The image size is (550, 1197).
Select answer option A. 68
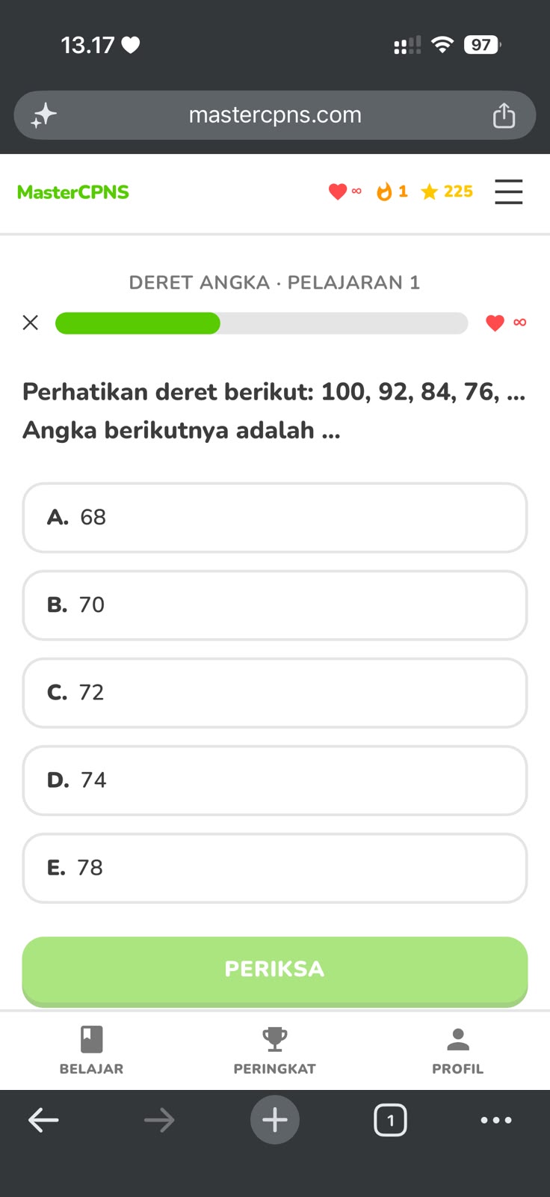[275, 518]
